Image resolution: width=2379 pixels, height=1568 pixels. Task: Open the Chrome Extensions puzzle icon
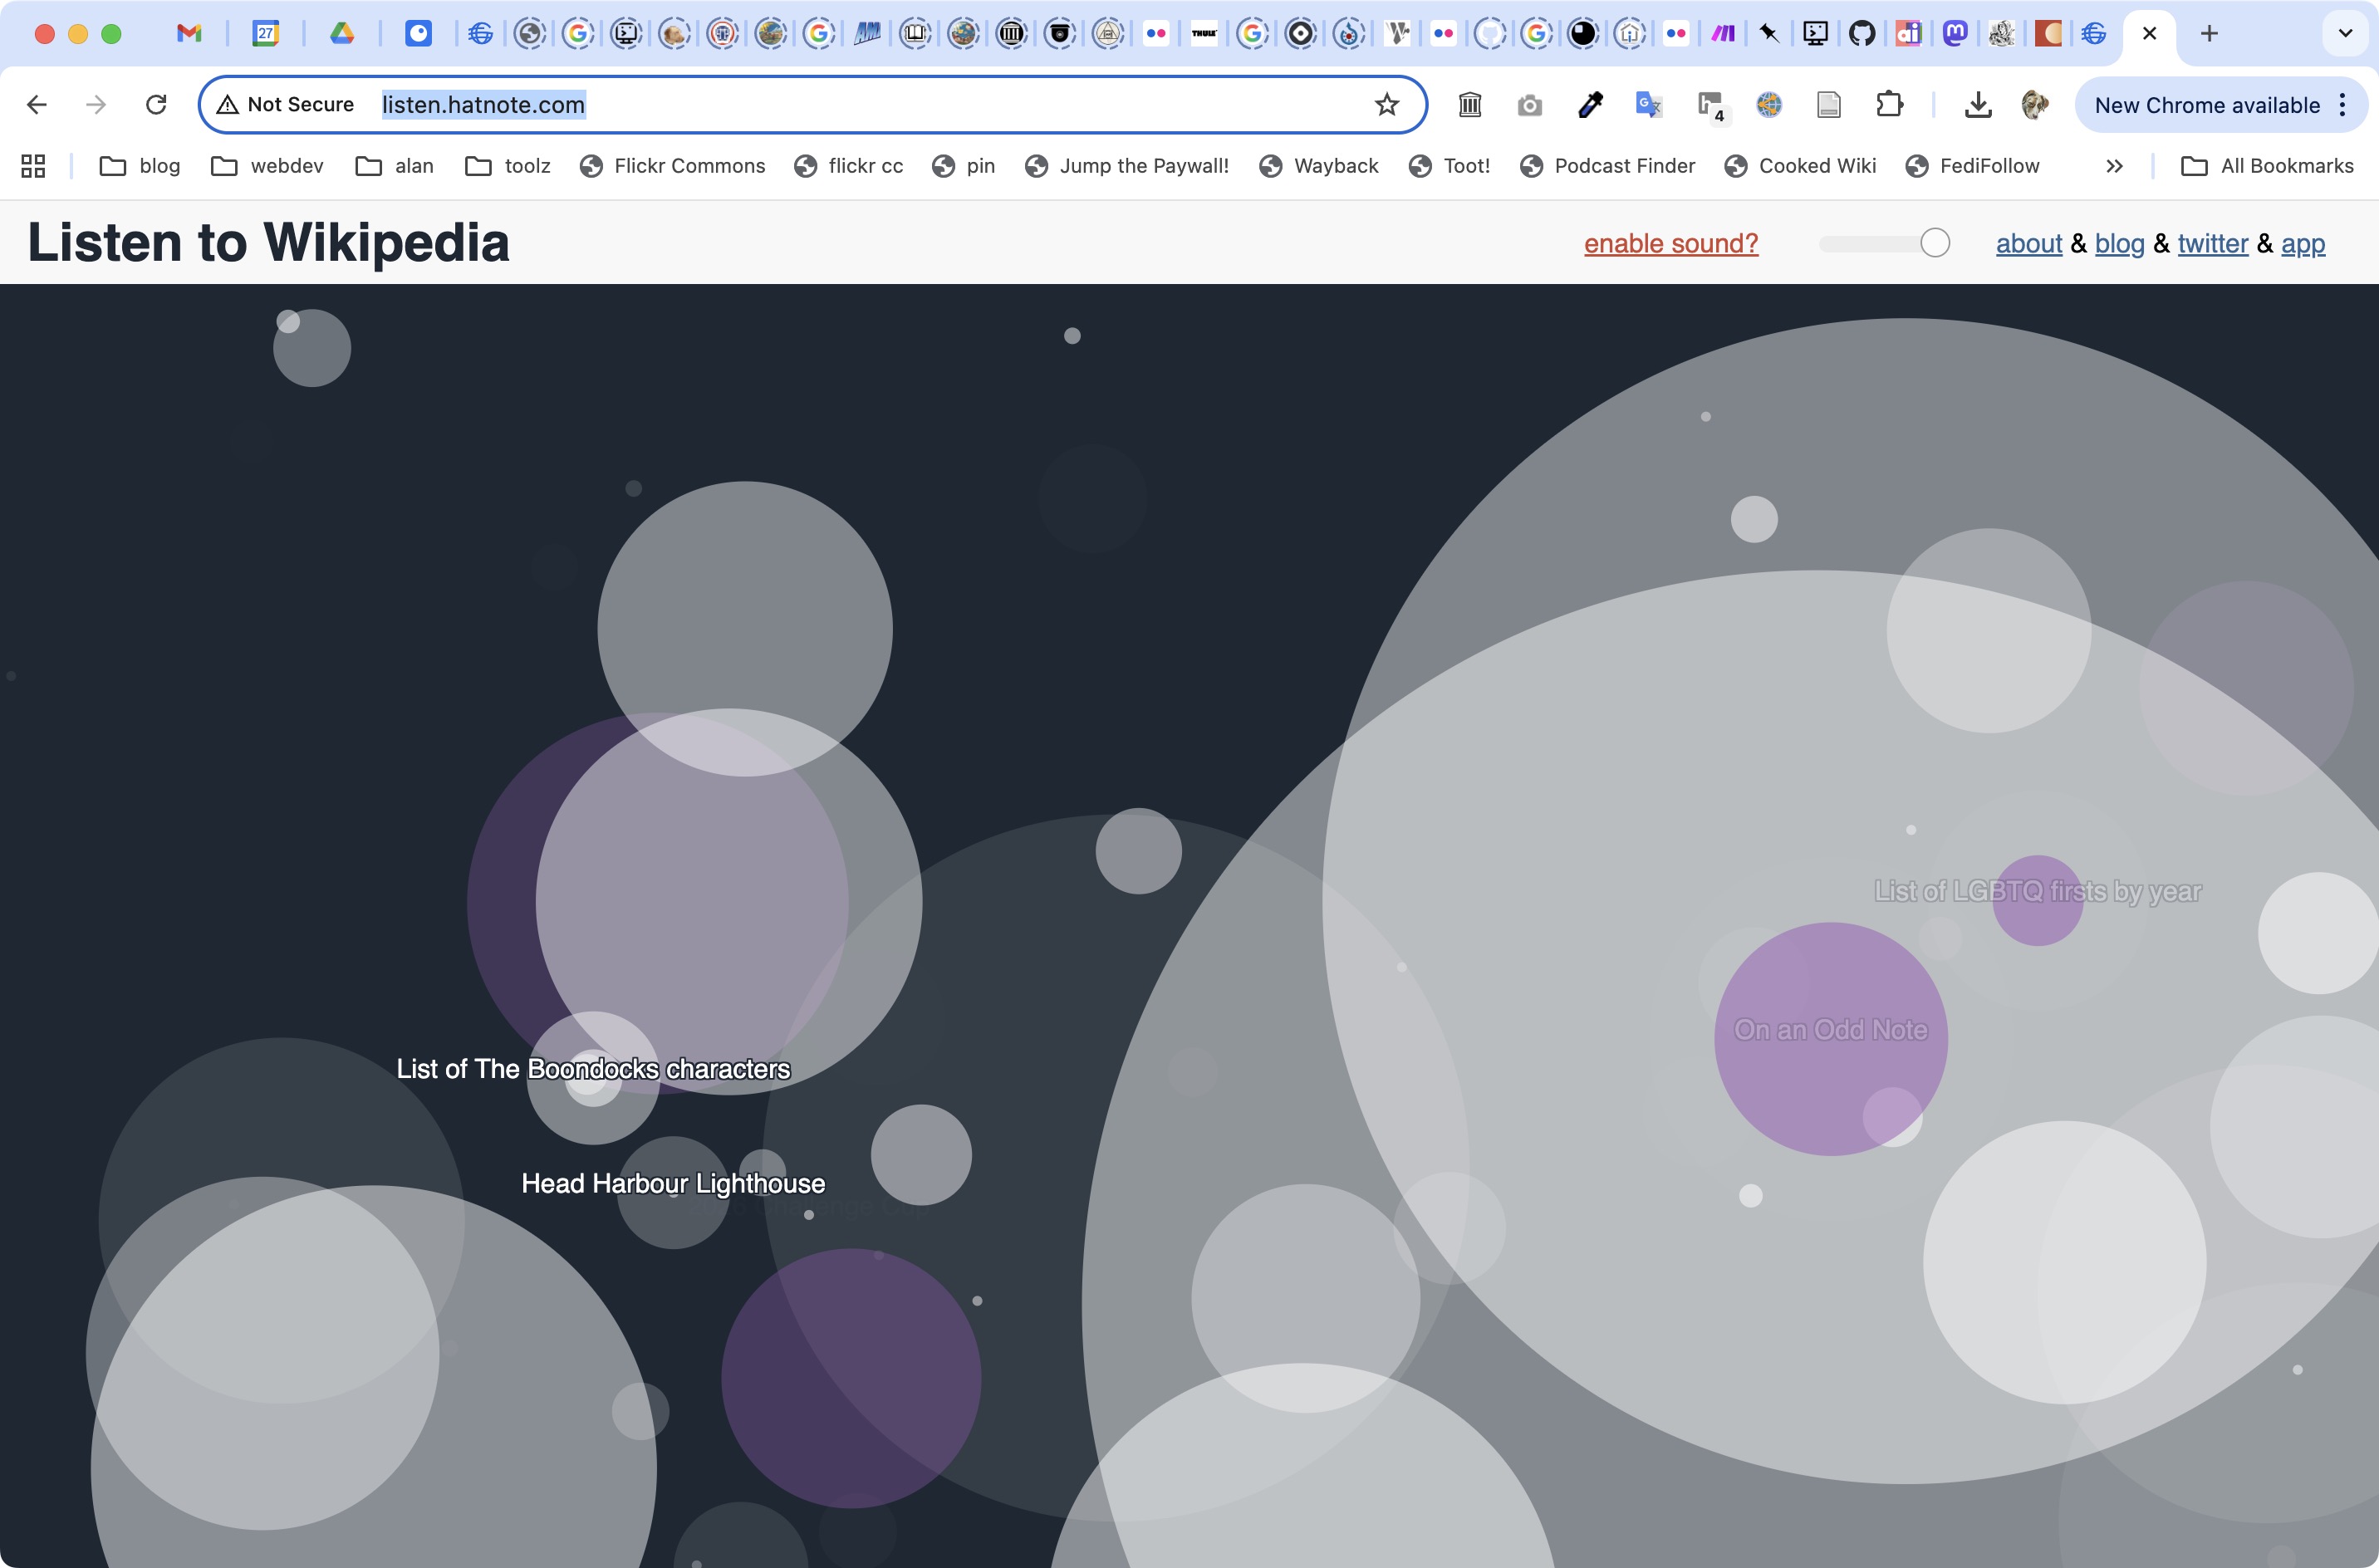click(1889, 105)
